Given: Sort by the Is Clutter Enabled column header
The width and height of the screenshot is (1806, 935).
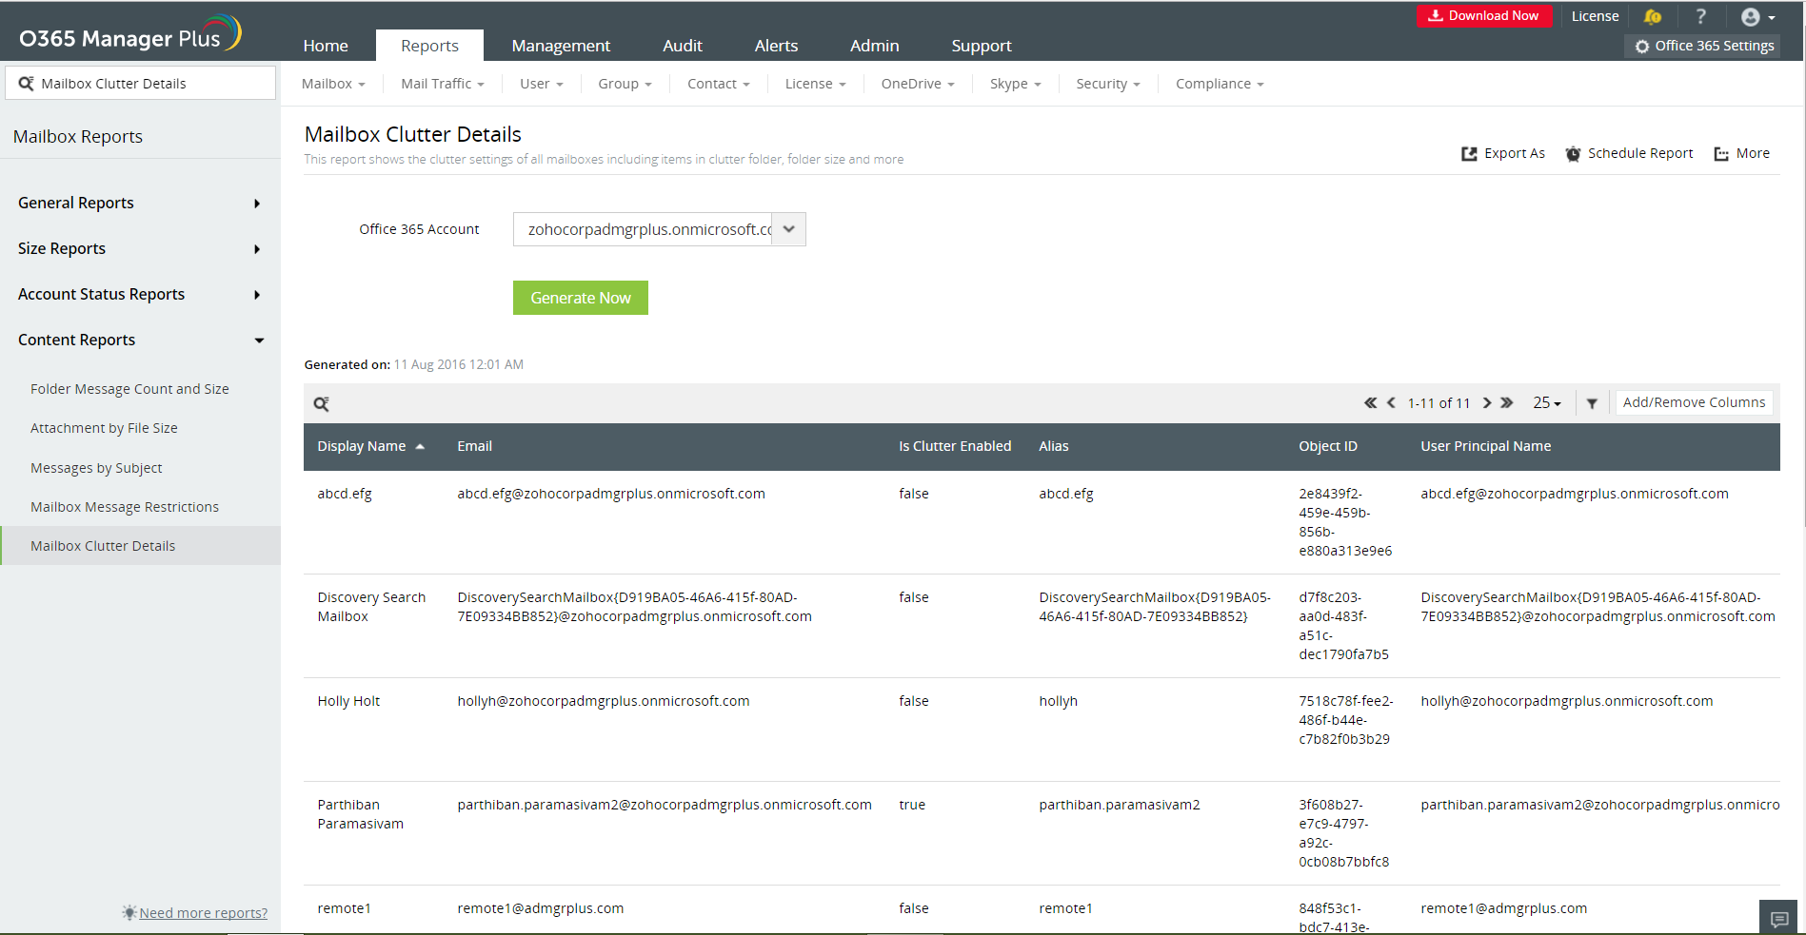Looking at the screenshot, I should click(x=955, y=446).
